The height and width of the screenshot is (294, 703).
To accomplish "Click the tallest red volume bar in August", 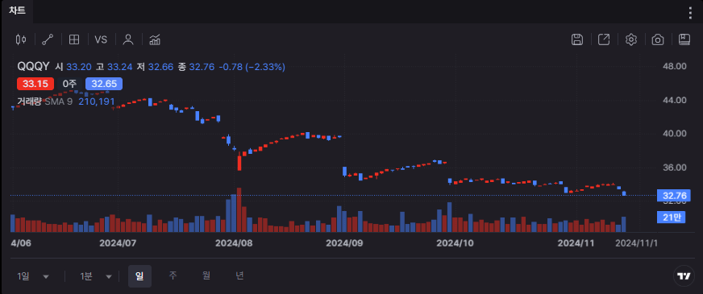I will point(239,209).
